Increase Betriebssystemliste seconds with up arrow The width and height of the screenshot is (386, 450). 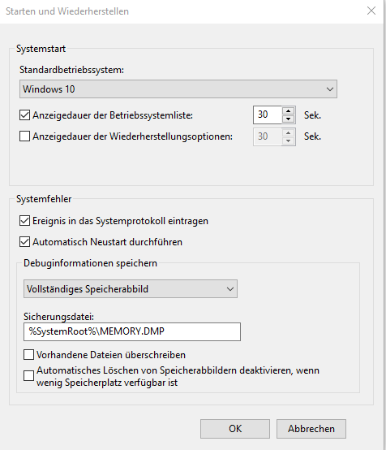pos(288,110)
